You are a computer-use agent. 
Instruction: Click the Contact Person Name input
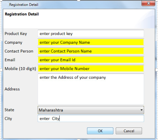tap(91, 51)
